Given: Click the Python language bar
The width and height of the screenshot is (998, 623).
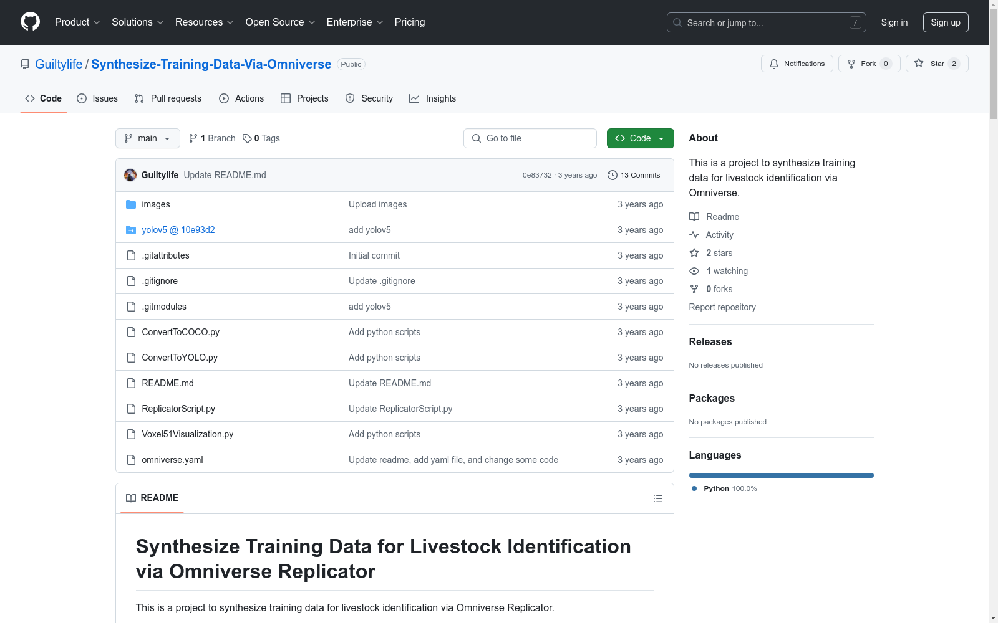Looking at the screenshot, I should (x=782, y=475).
